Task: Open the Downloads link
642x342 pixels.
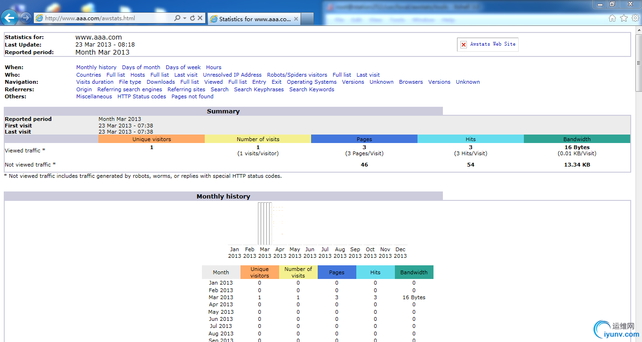Action: click(160, 82)
